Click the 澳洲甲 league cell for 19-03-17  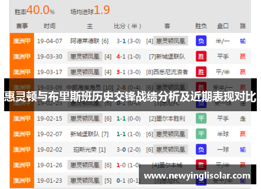click(x=22, y=72)
